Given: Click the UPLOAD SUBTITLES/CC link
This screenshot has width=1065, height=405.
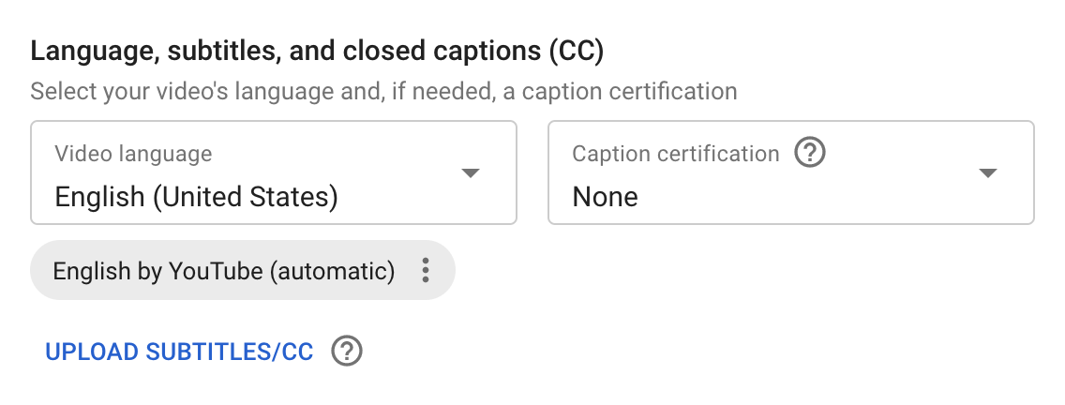Looking at the screenshot, I should [179, 352].
